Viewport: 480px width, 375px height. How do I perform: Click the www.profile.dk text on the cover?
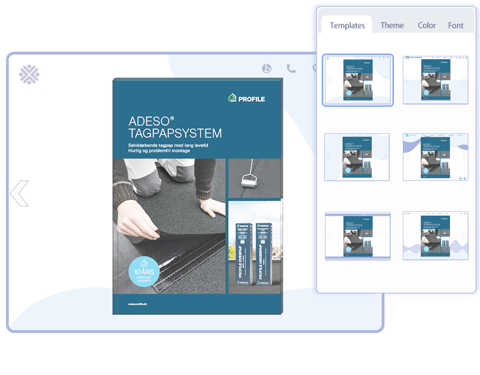pyautogui.click(x=138, y=304)
